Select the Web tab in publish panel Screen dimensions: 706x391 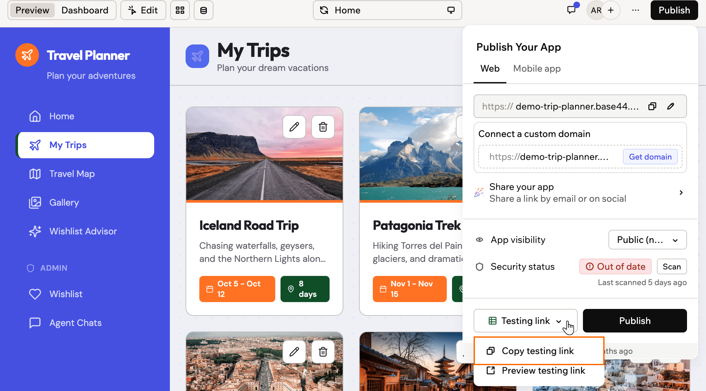[x=490, y=68]
